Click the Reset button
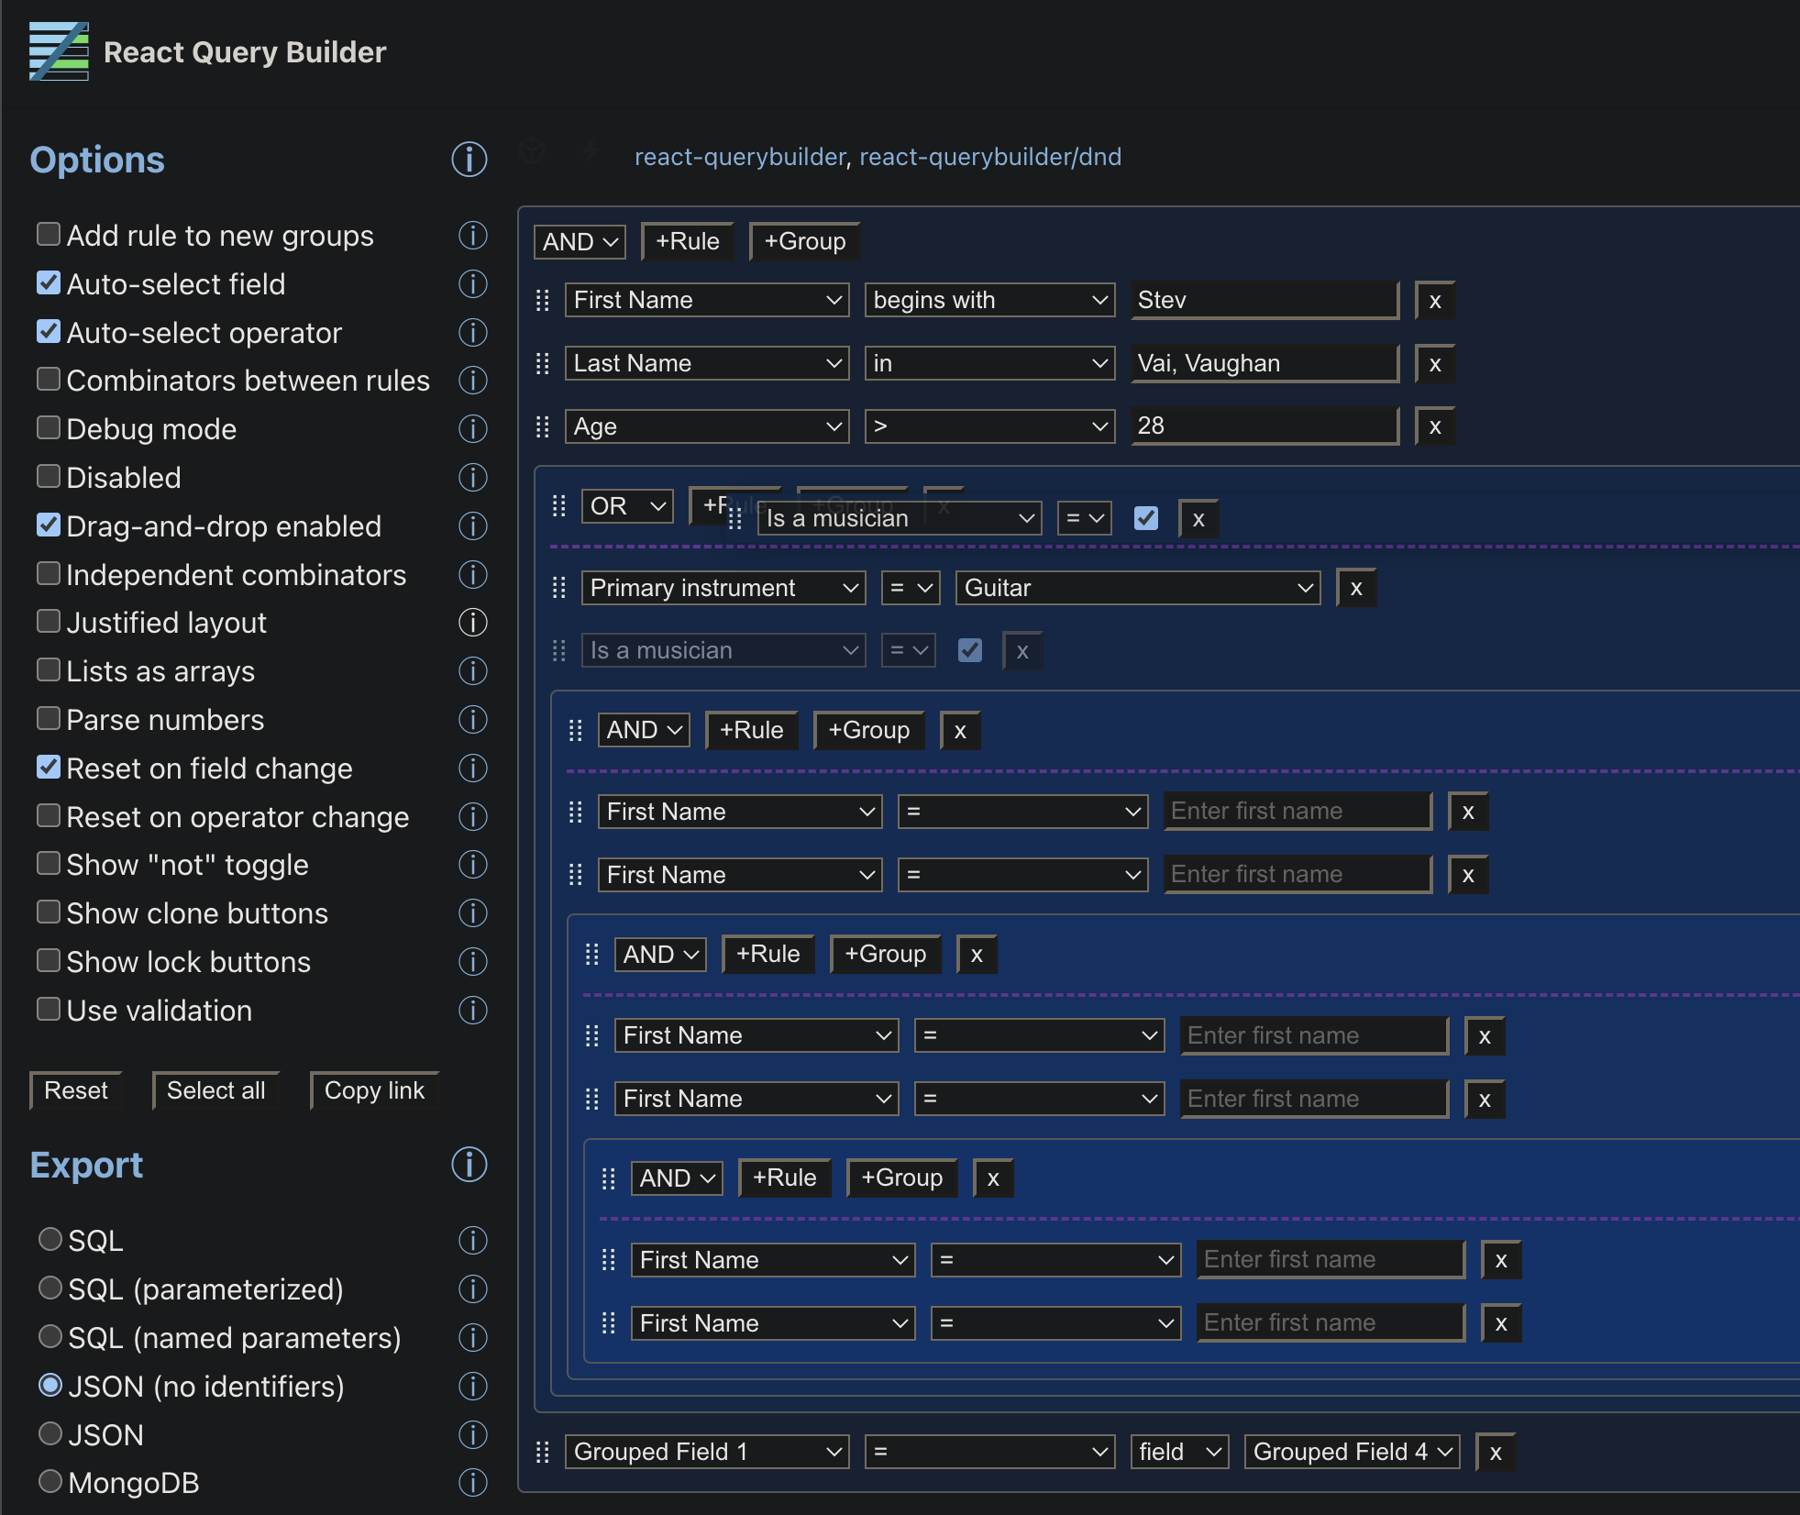The height and width of the screenshot is (1515, 1800). 75,1089
